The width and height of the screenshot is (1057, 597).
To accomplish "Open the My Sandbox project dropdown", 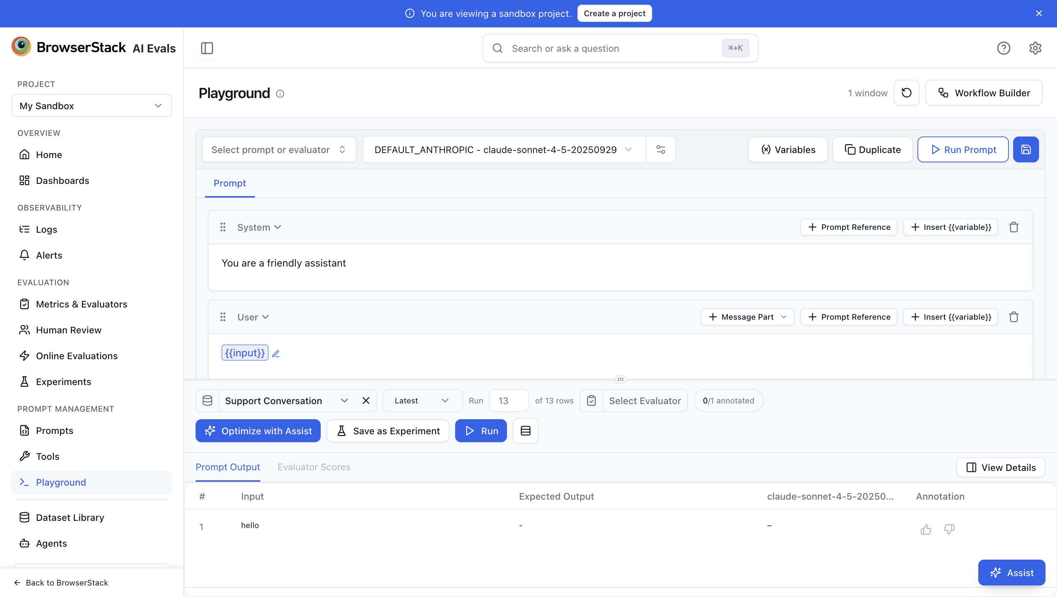I will point(92,106).
